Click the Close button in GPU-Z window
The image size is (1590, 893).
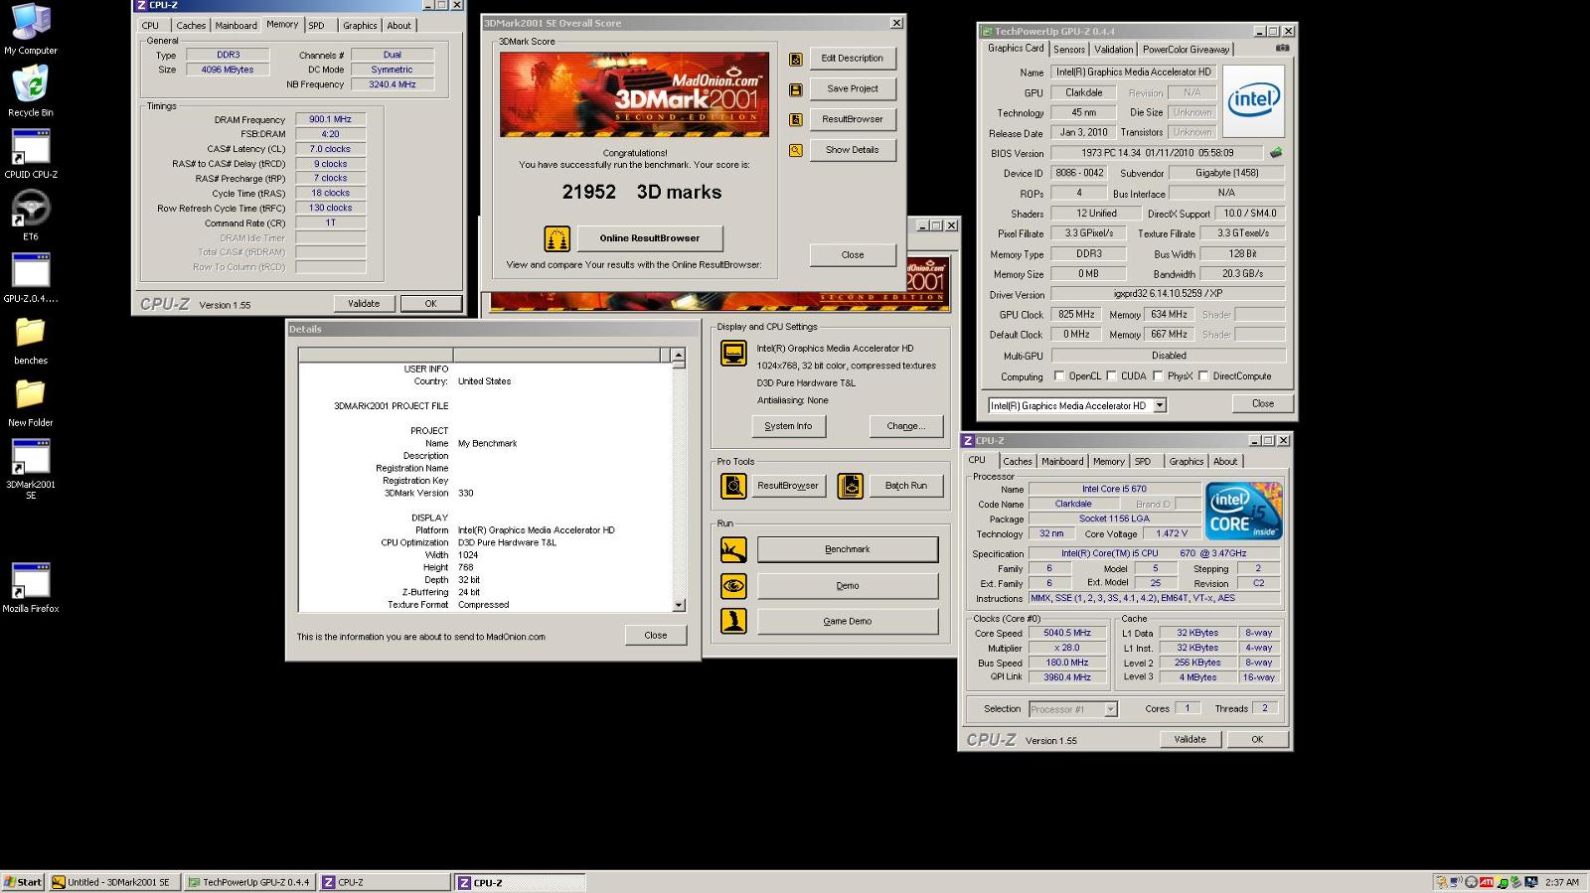coord(1262,403)
